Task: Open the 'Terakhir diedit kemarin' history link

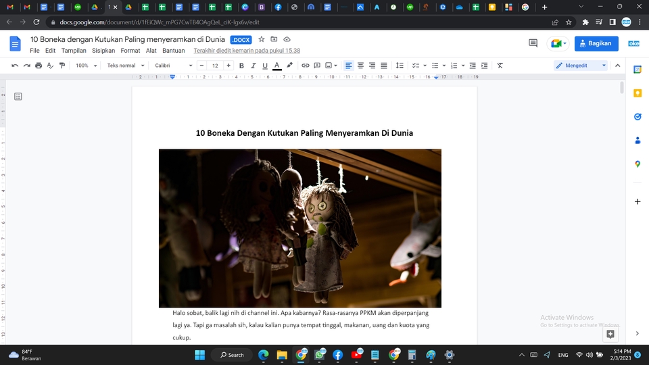Action: (x=247, y=51)
